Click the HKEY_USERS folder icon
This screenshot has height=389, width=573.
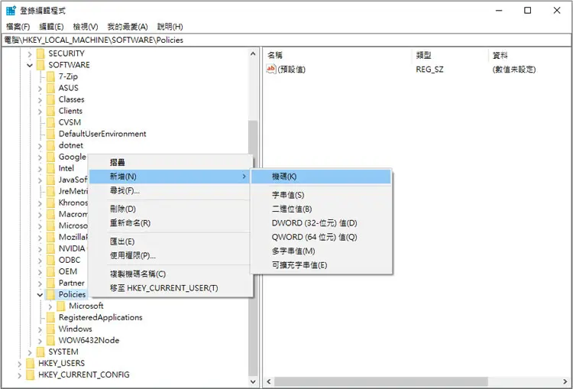click(31, 363)
